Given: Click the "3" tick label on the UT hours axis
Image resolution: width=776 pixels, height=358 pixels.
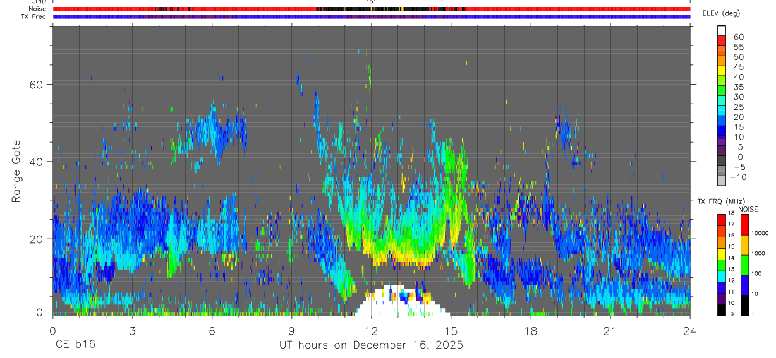Looking at the screenshot, I should tap(132, 330).
